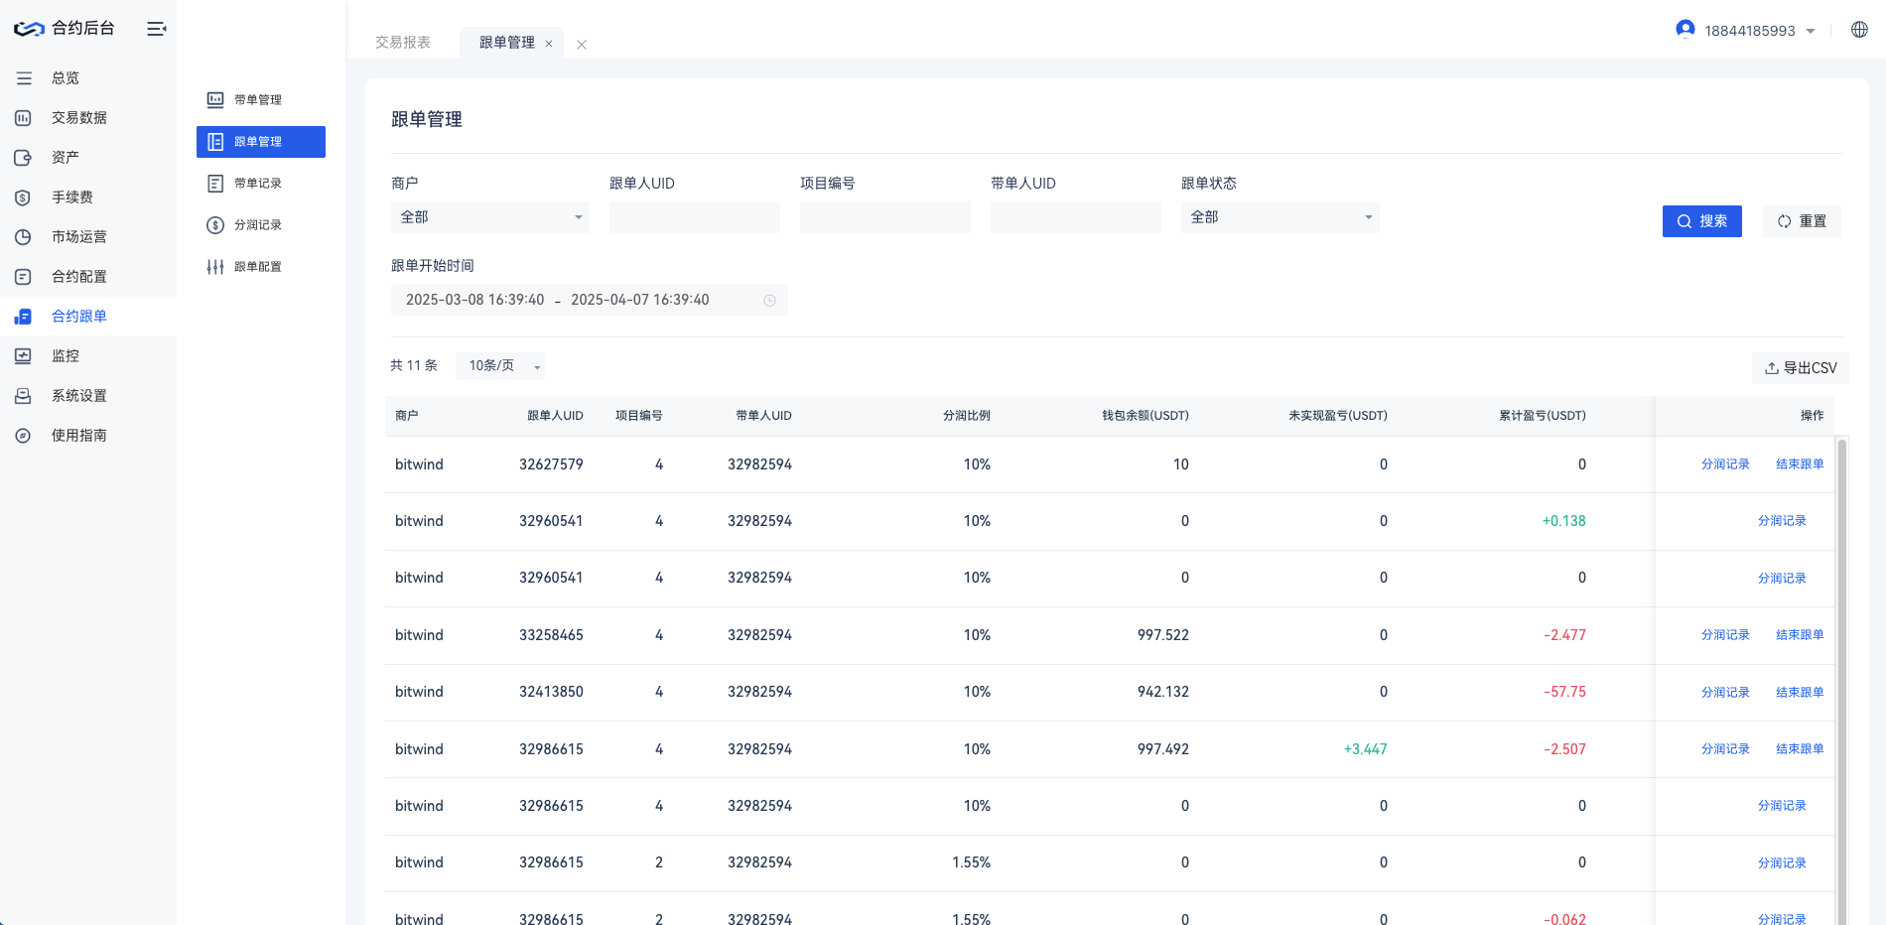Click the 942.132 wallet balance cell
This screenshot has height=925, width=1886.
click(x=1163, y=693)
